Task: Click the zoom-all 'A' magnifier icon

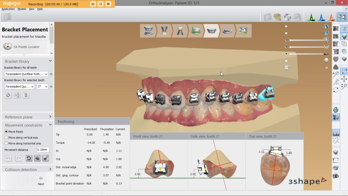Action: [336, 74]
